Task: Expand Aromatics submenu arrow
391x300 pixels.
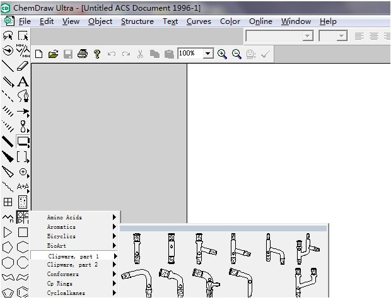Action: click(114, 227)
